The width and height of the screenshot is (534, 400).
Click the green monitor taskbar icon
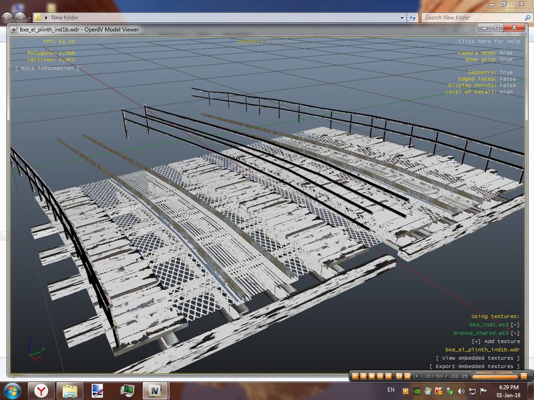tap(127, 391)
